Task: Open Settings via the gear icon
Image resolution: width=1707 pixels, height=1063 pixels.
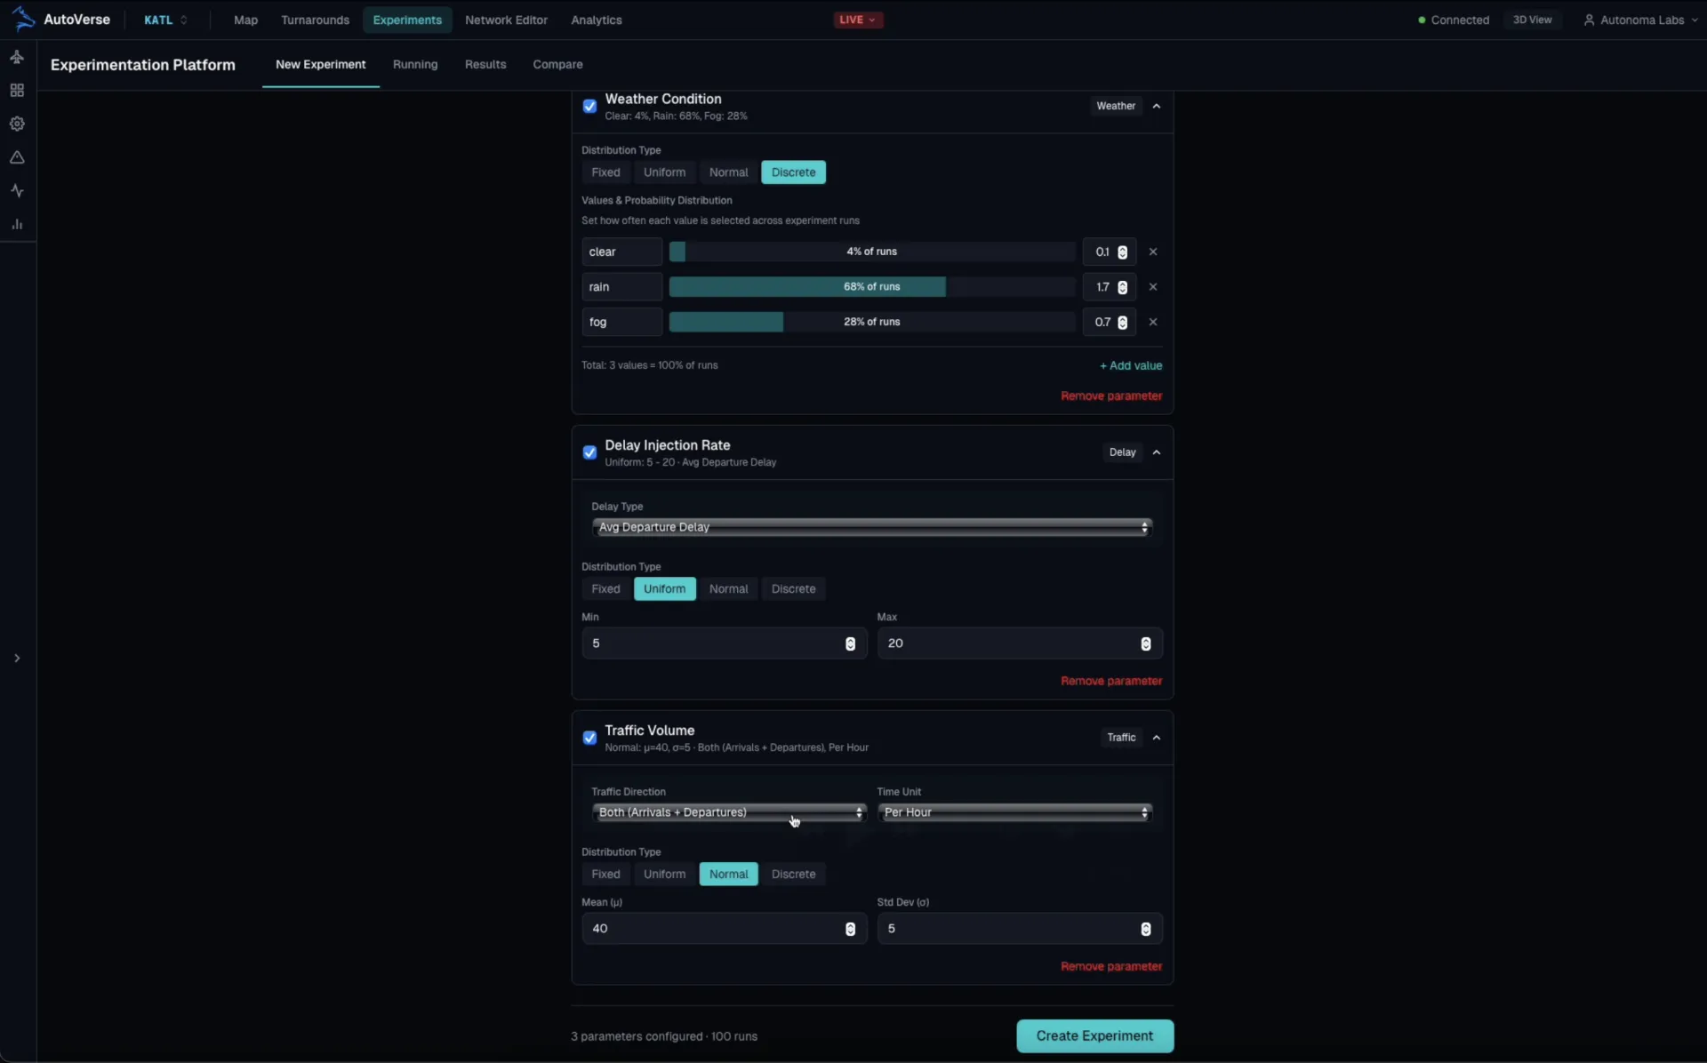Action: [18, 124]
